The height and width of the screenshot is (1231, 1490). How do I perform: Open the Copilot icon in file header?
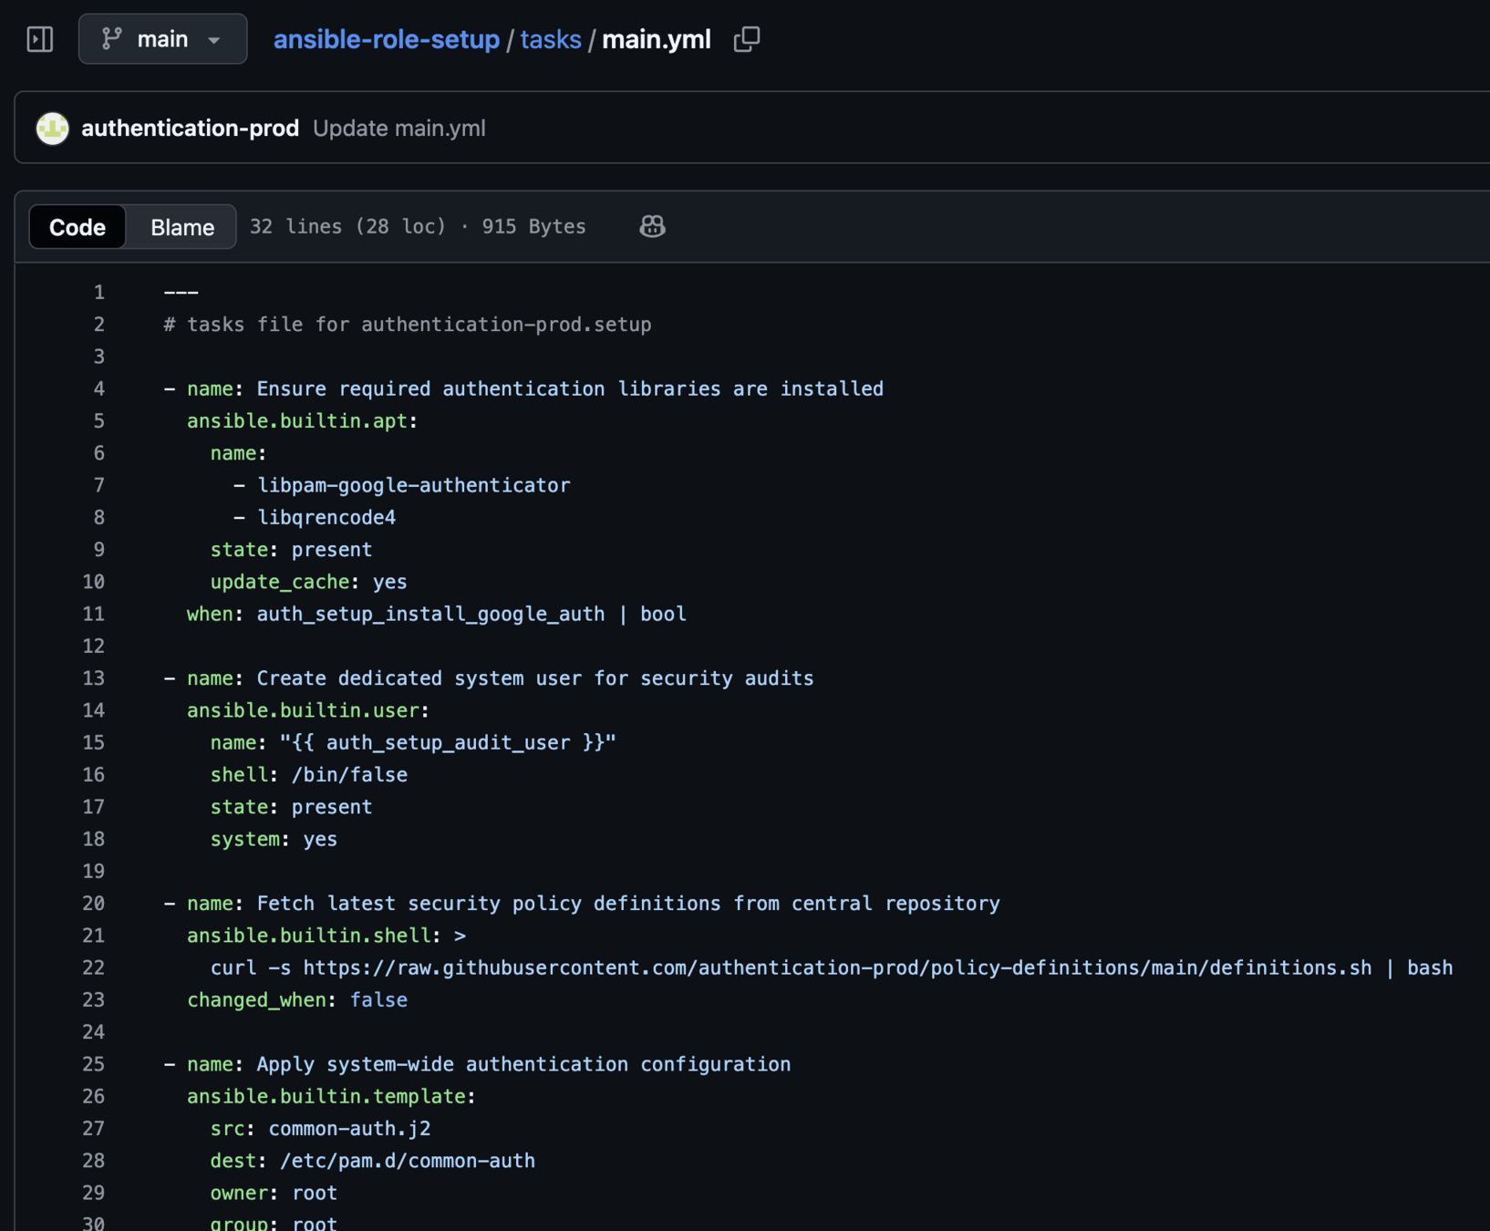click(652, 226)
